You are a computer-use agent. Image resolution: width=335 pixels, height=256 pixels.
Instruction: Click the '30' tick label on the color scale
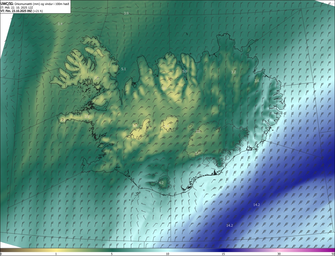click(279, 254)
